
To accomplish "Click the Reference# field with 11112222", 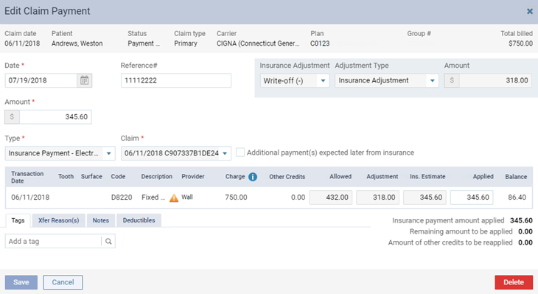I will tap(176, 80).
